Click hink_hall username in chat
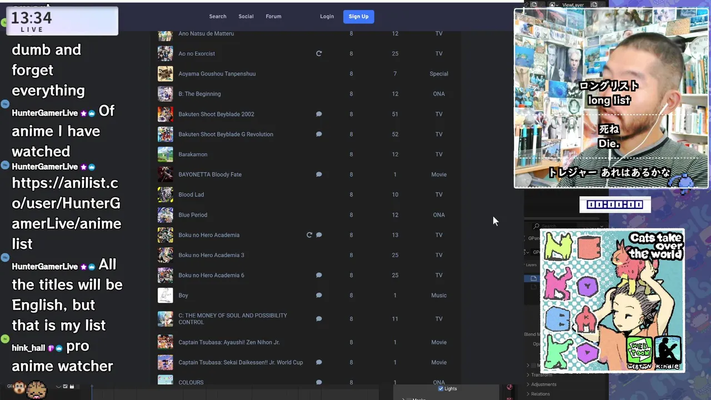 (x=28, y=348)
